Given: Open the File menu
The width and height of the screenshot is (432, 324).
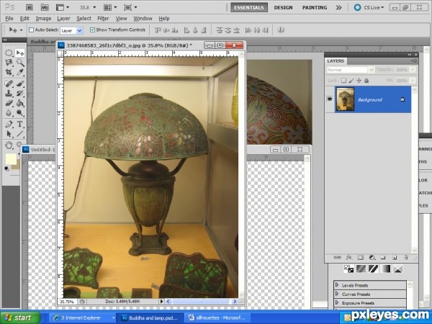Looking at the screenshot, I should tap(9, 19).
